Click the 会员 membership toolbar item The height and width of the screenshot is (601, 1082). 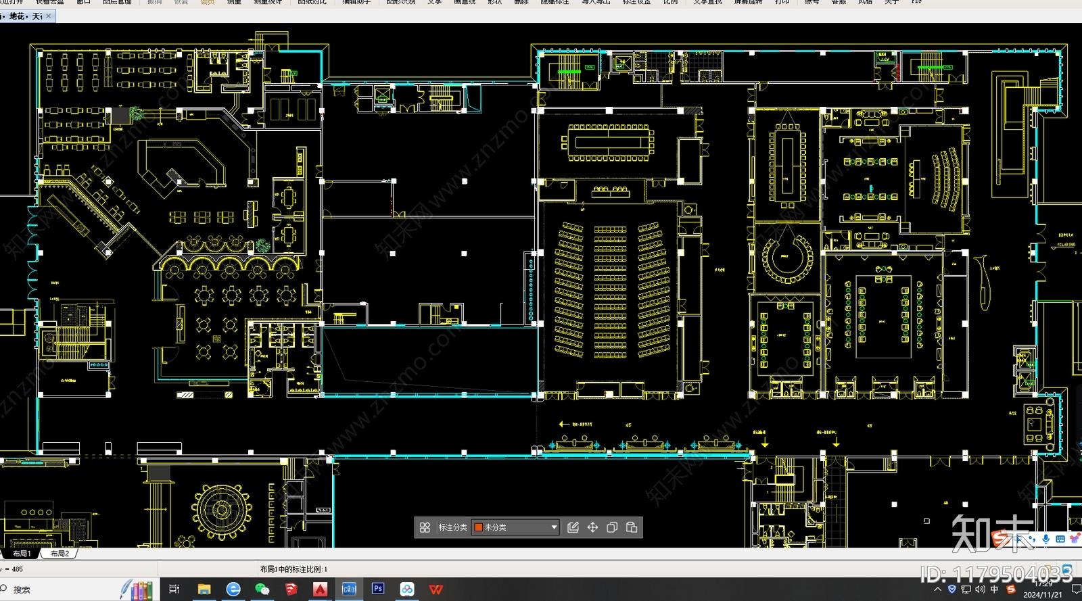(208, 2)
